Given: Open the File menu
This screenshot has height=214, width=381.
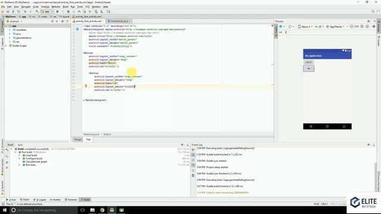Looking at the screenshot, I should 3,7.
